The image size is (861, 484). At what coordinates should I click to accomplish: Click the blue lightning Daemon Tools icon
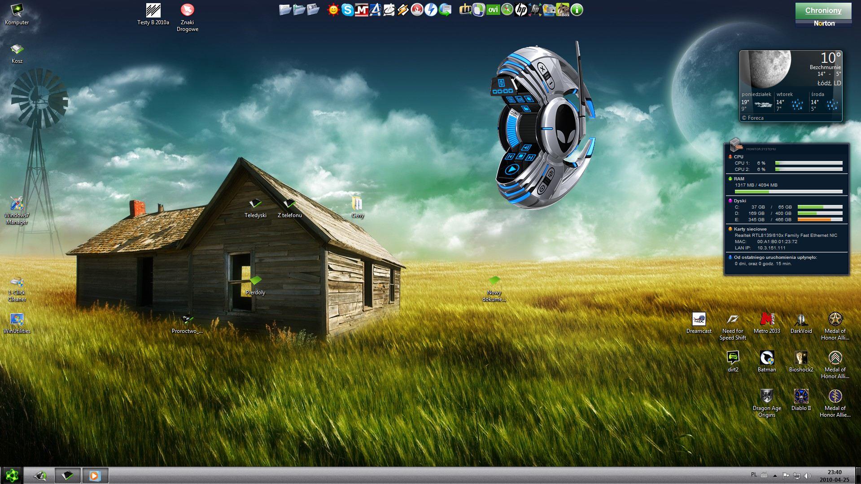[x=431, y=10]
